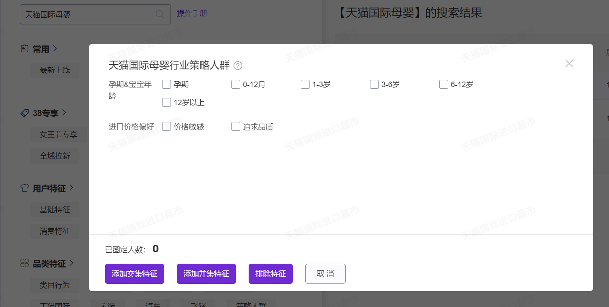Check the 价格敏感 checkbox
Image resolution: width=609 pixels, height=307 pixels.
click(x=166, y=127)
